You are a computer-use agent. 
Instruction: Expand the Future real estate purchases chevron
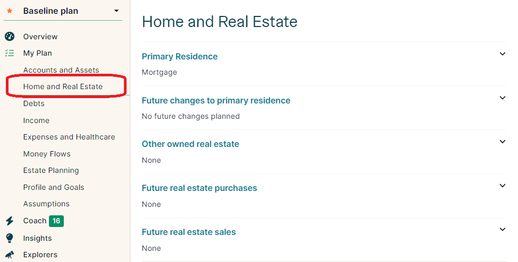pos(502,186)
